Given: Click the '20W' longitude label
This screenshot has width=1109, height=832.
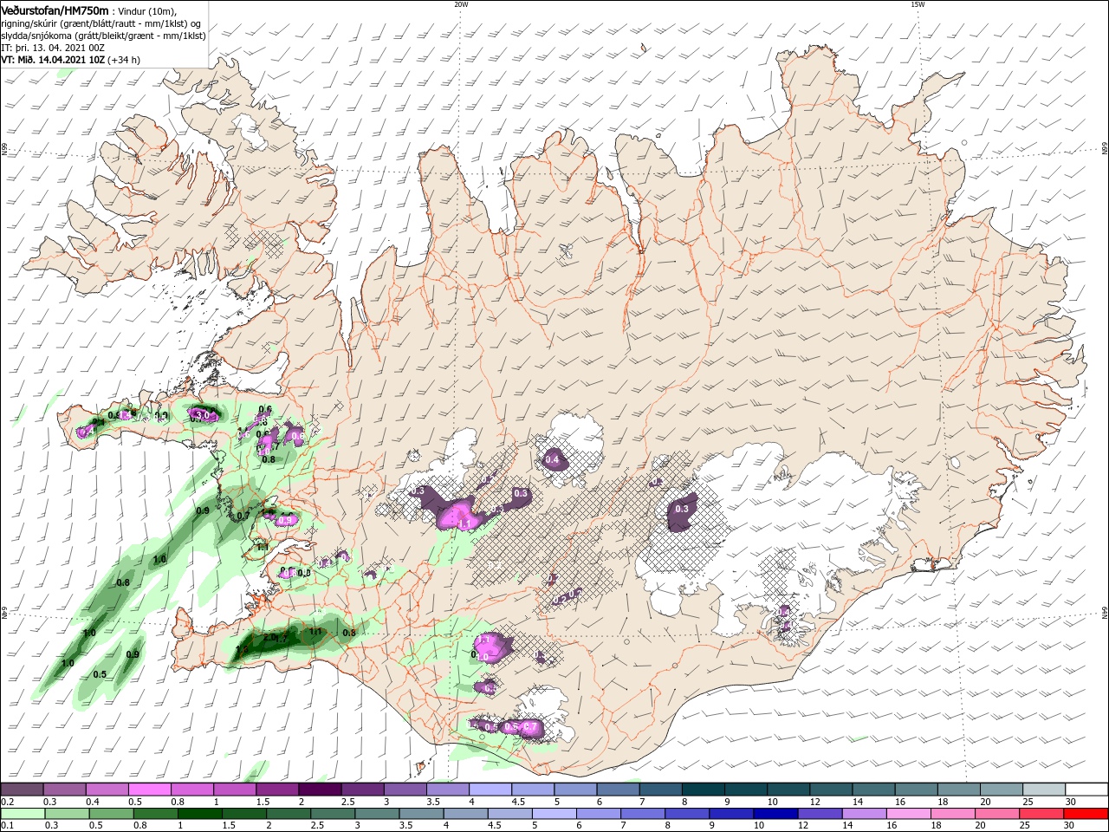Looking at the screenshot, I should [x=461, y=4].
